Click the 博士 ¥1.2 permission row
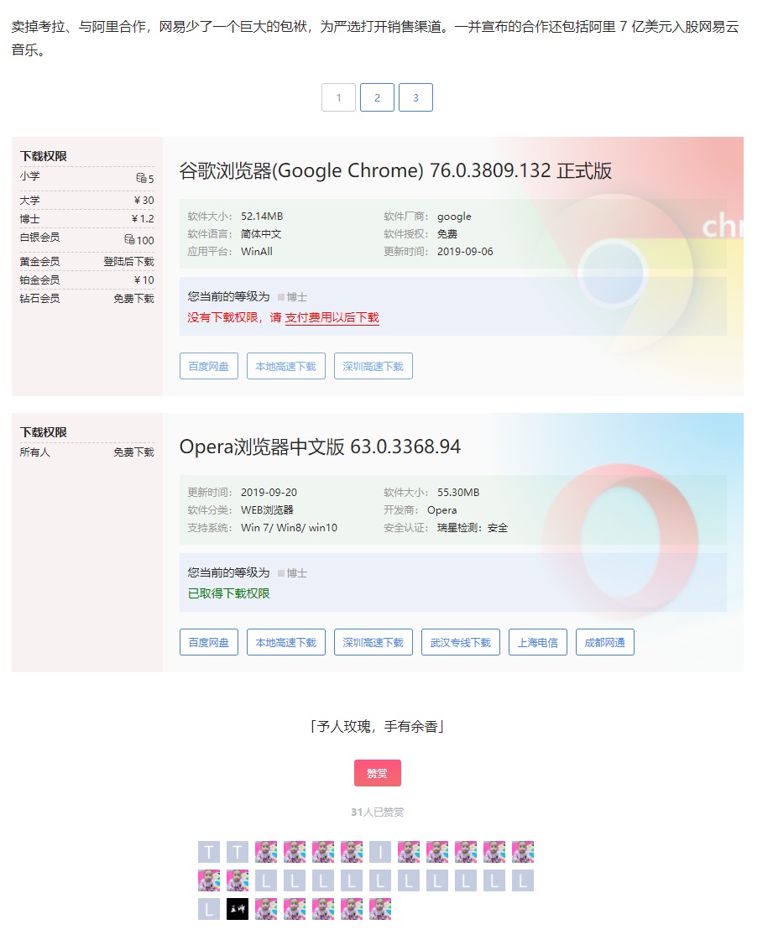Viewport: 768px width, 935px height. coord(87,219)
